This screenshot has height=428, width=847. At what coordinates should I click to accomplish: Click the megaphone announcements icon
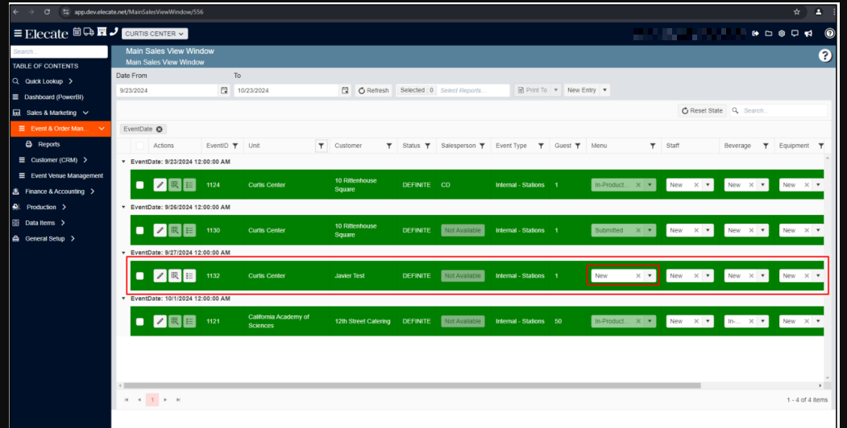coord(808,34)
